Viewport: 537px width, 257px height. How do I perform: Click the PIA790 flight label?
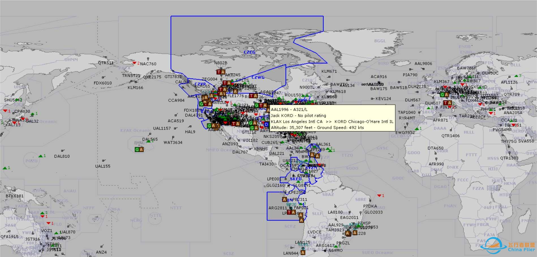410,75
